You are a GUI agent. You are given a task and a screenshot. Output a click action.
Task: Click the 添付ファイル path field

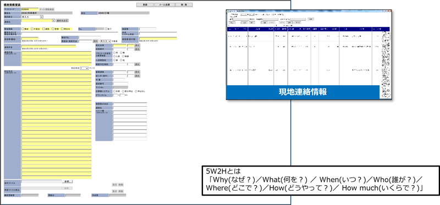42,181
